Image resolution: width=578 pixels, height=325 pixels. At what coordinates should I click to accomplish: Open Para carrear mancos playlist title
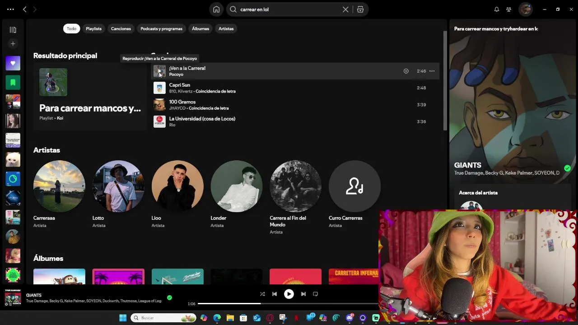tap(90, 108)
